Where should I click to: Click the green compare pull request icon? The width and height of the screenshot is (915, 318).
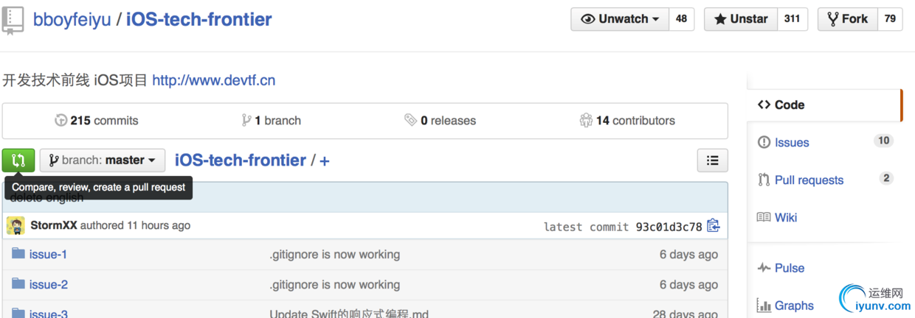pyautogui.click(x=18, y=160)
